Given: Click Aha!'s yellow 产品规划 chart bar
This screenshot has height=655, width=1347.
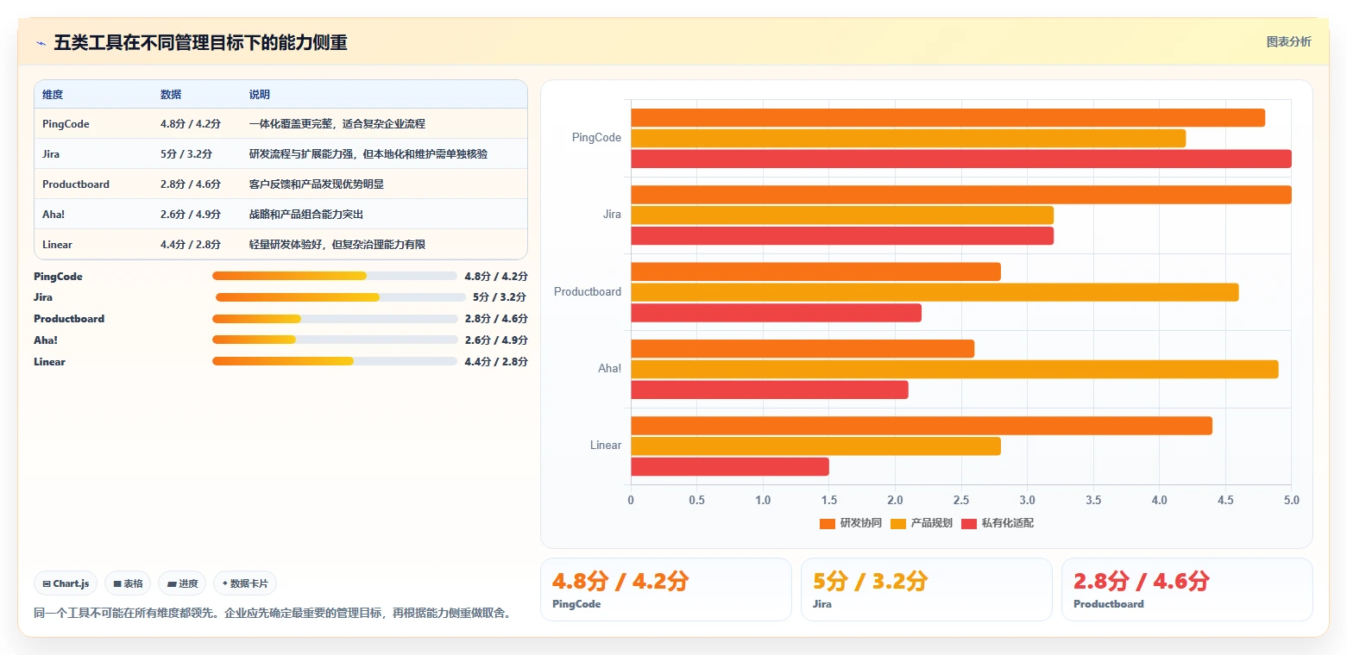Looking at the screenshot, I should (x=954, y=370).
